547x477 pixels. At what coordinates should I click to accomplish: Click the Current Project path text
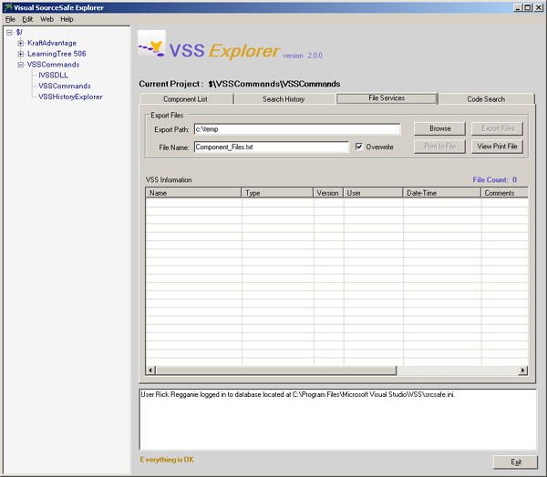coord(274,84)
